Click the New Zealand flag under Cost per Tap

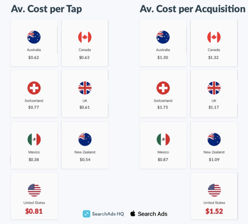coord(85,139)
